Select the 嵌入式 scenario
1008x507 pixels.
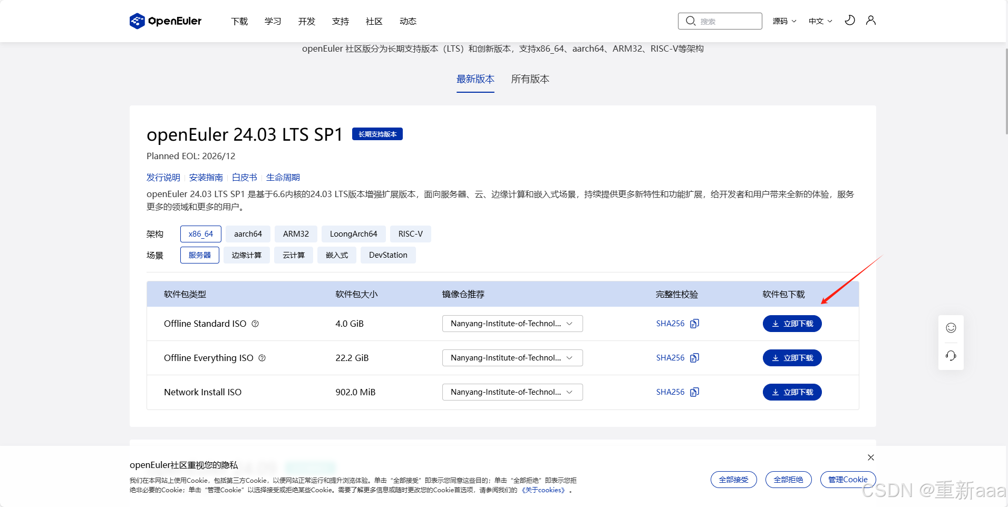[337, 255]
